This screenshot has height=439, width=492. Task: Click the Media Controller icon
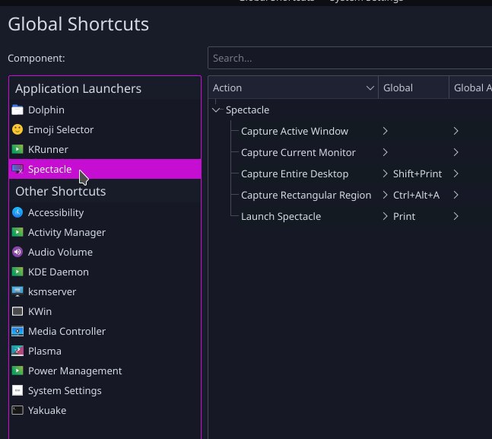pyautogui.click(x=17, y=331)
